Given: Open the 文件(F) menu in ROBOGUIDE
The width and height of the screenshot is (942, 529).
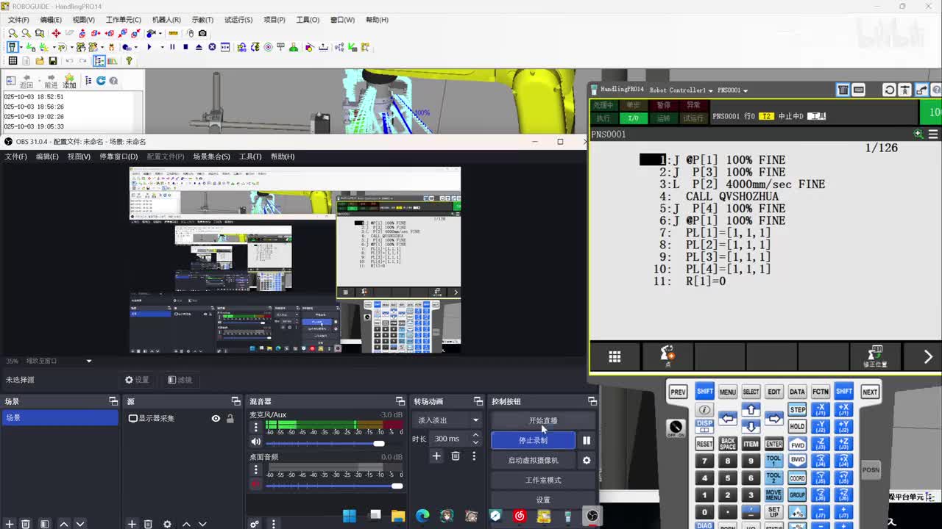Looking at the screenshot, I should [18, 20].
